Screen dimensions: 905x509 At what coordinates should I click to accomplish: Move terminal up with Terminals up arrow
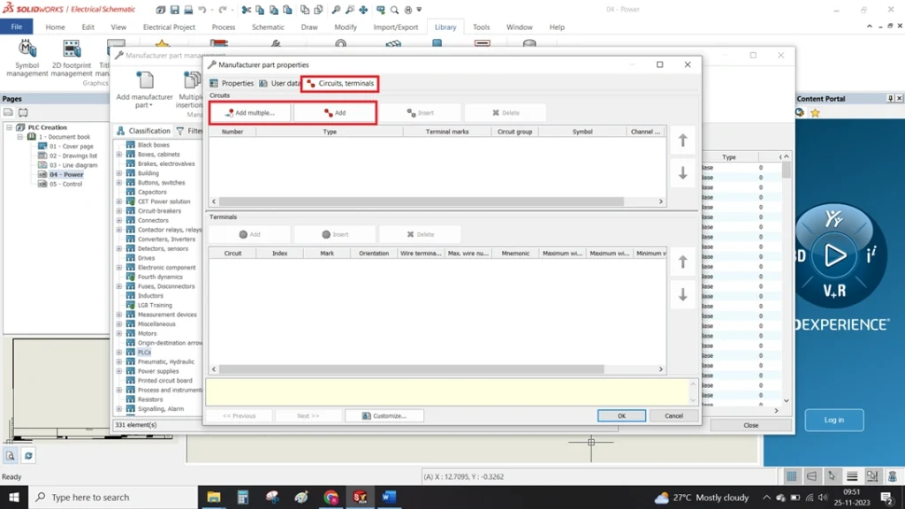pyautogui.click(x=683, y=262)
